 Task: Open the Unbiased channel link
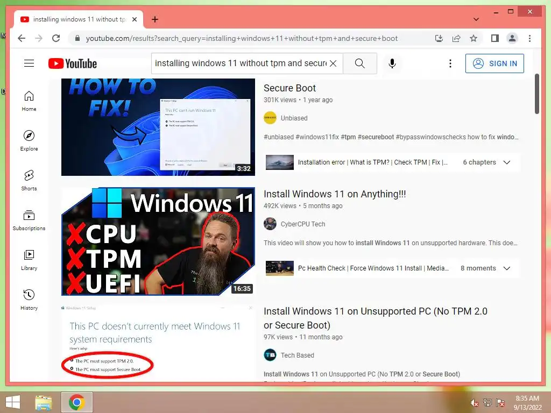(x=294, y=118)
